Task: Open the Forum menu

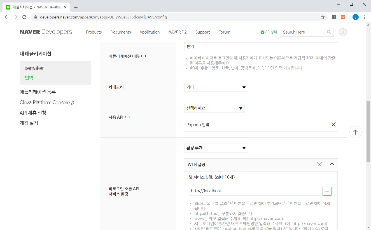Action: coord(224,32)
